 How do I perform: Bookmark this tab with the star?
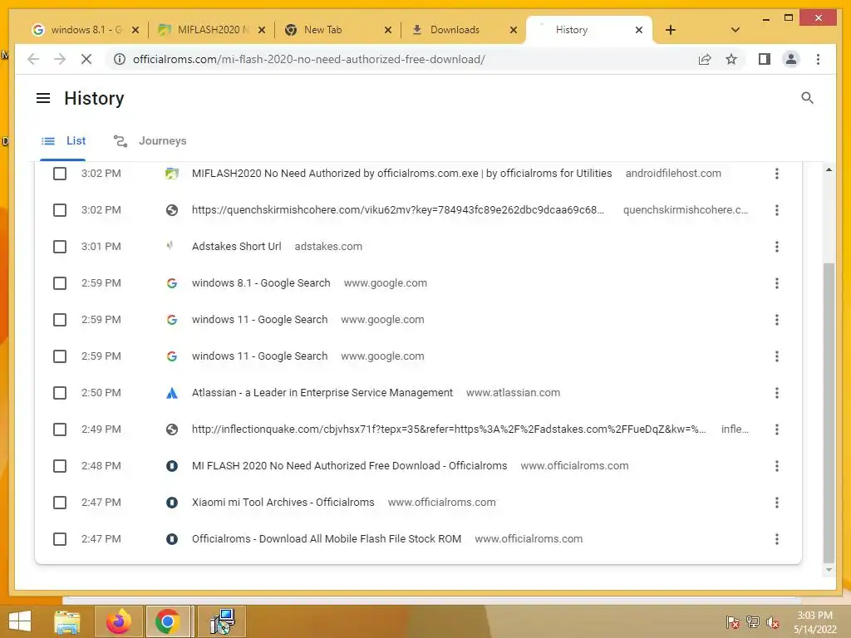click(x=731, y=59)
